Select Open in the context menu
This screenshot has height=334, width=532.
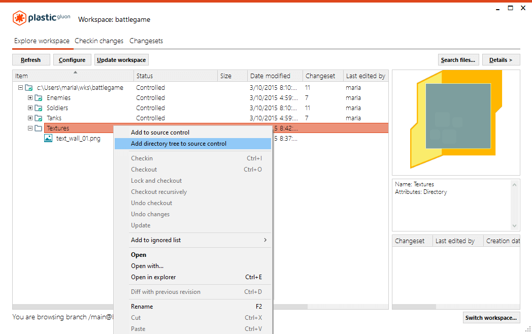[x=193, y=255]
